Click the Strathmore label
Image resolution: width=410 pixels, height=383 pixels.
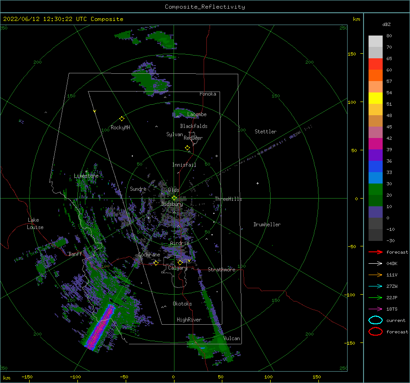pos(221,270)
